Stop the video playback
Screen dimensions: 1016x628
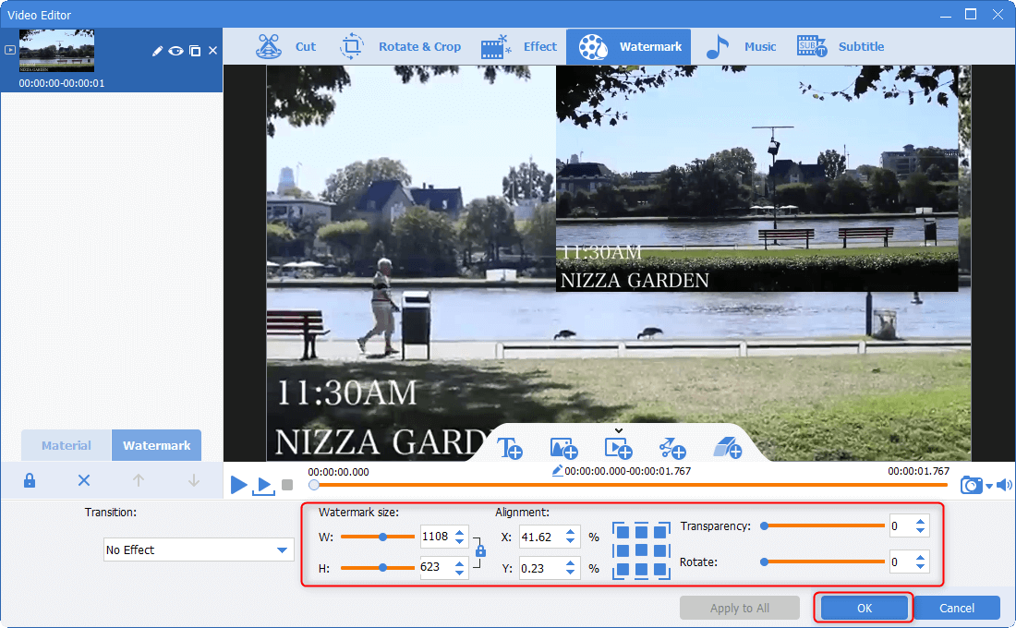(x=287, y=485)
